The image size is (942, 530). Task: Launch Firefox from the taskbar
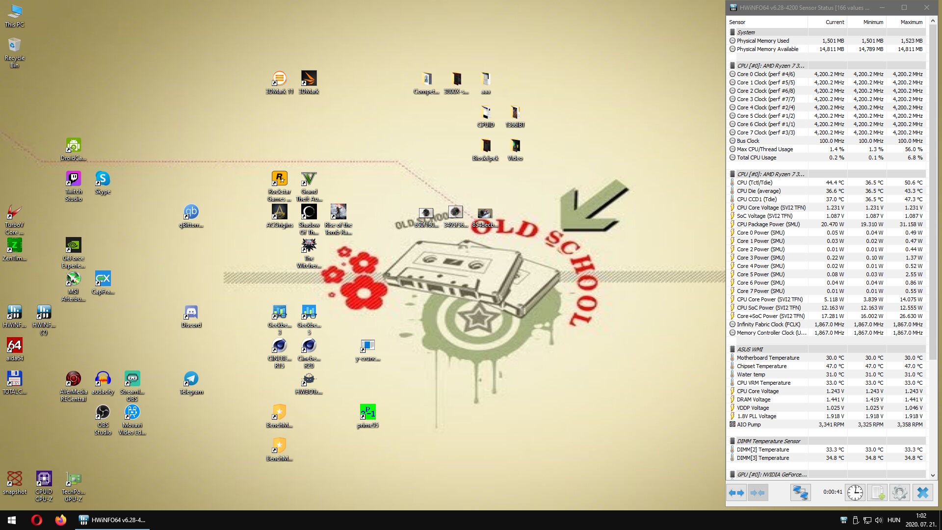coord(60,520)
